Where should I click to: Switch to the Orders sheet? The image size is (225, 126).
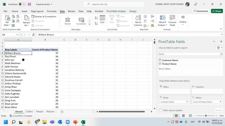(29, 112)
